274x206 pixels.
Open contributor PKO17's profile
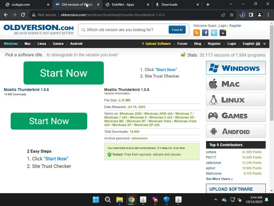tap(211, 157)
